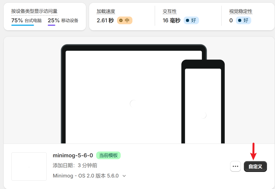Click the 按设备类型显示访问量 heading
This screenshot has height=189, width=275.
pyautogui.click(x=34, y=11)
